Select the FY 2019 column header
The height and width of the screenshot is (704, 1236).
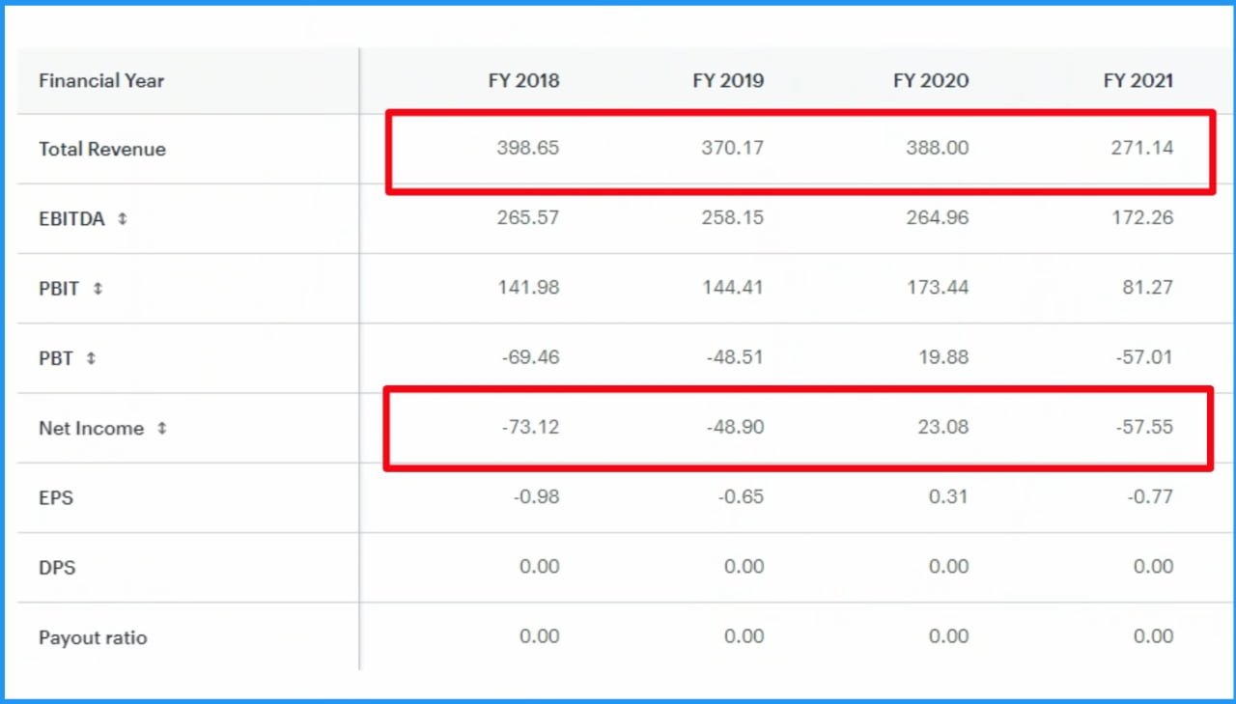point(728,81)
